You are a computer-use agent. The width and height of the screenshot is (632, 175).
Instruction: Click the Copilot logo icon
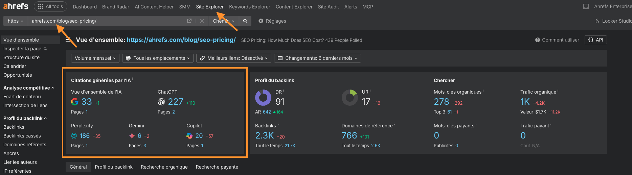pyautogui.click(x=189, y=136)
